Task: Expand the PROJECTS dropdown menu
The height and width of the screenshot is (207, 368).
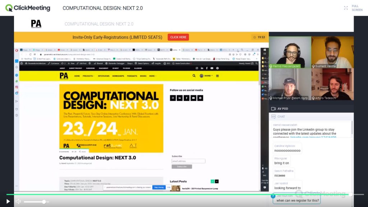Action: (x=88, y=76)
